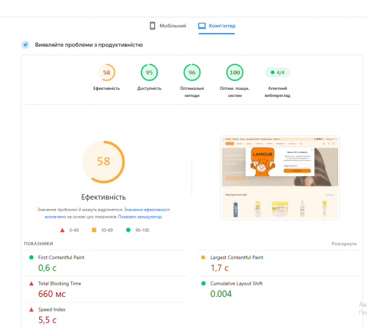367x329 pixels.
Task: Expand metrics with the Розгорнути button
Action: click(x=344, y=244)
